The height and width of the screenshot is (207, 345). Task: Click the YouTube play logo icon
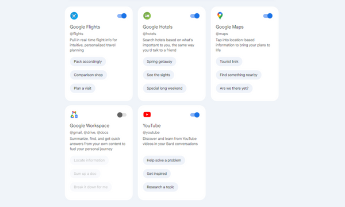coord(147,114)
